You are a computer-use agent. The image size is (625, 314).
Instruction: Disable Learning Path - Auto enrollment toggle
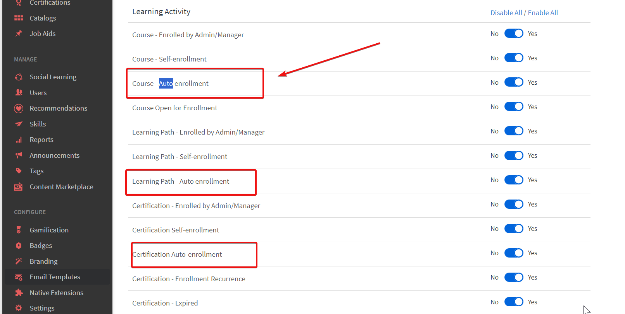click(514, 180)
